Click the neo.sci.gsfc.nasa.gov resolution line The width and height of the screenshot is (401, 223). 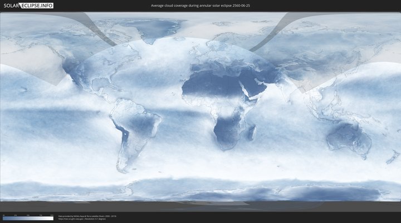(82, 219)
